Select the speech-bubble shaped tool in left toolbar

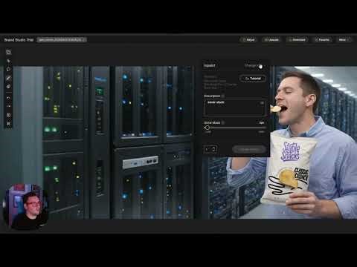click(8, 70)
